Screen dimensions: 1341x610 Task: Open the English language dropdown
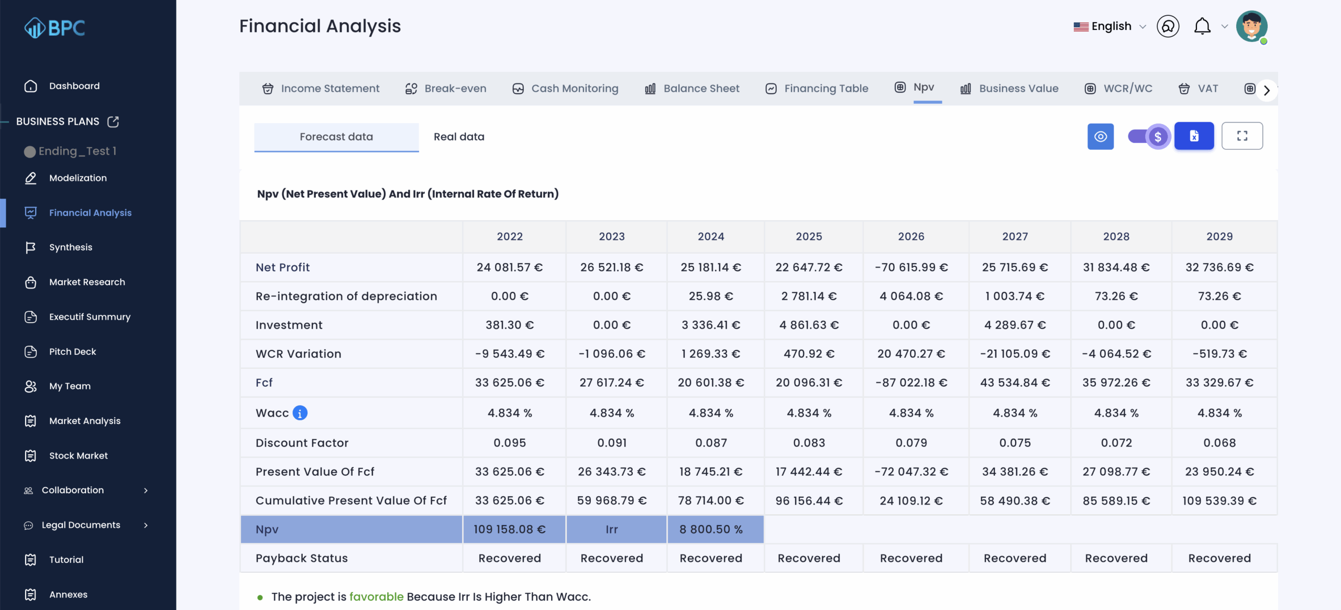(x=1110, y=26)
